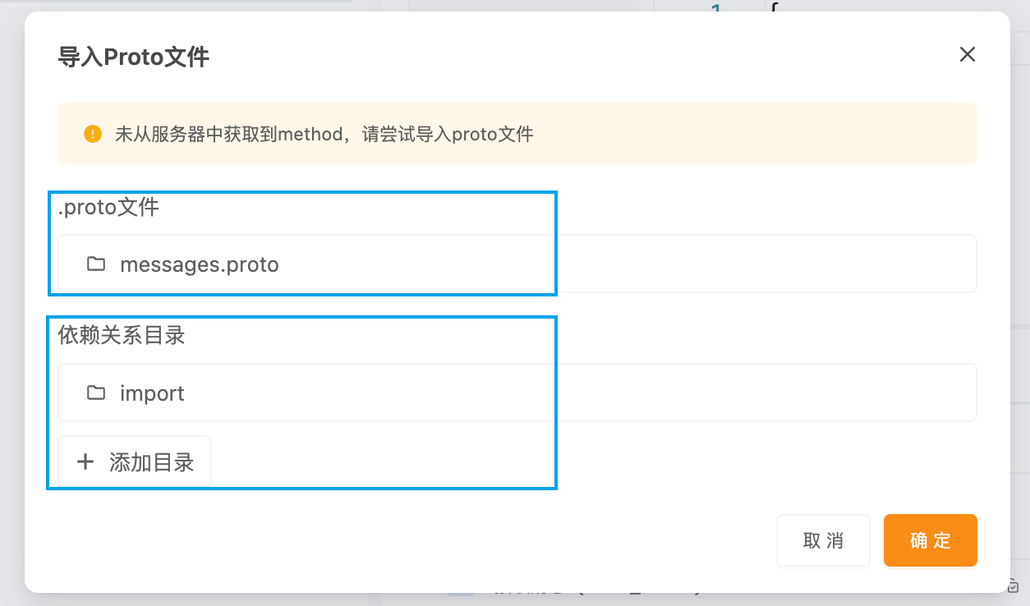The height and width of the screenshot is (606, 1030).
Task: Cancel the import with 取消
Action: [823, 539]
